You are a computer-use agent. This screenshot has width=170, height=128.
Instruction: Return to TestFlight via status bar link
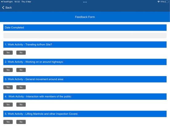7,2
